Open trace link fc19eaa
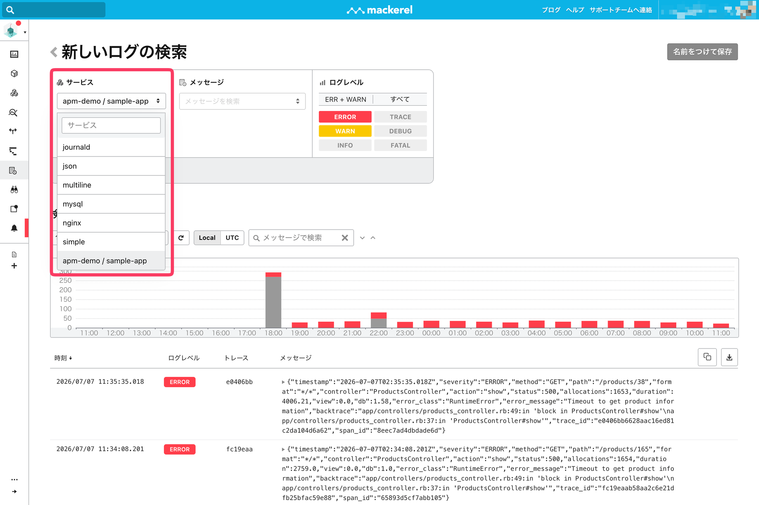This screenshot has width=759, height=505. click(x=239, y=449)
